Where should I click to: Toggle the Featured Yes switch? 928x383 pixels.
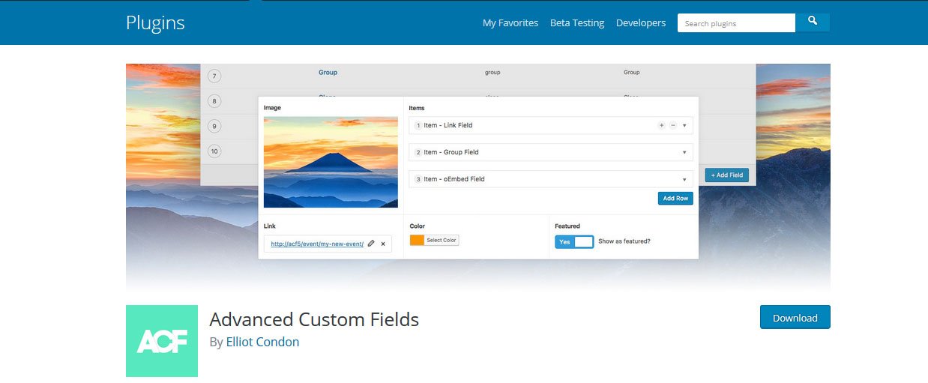pos(574,241)
